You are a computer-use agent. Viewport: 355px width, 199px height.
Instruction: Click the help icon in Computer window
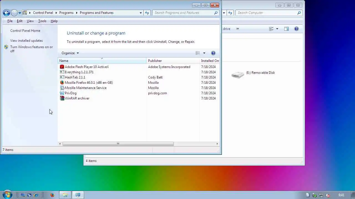coord(296,29)
